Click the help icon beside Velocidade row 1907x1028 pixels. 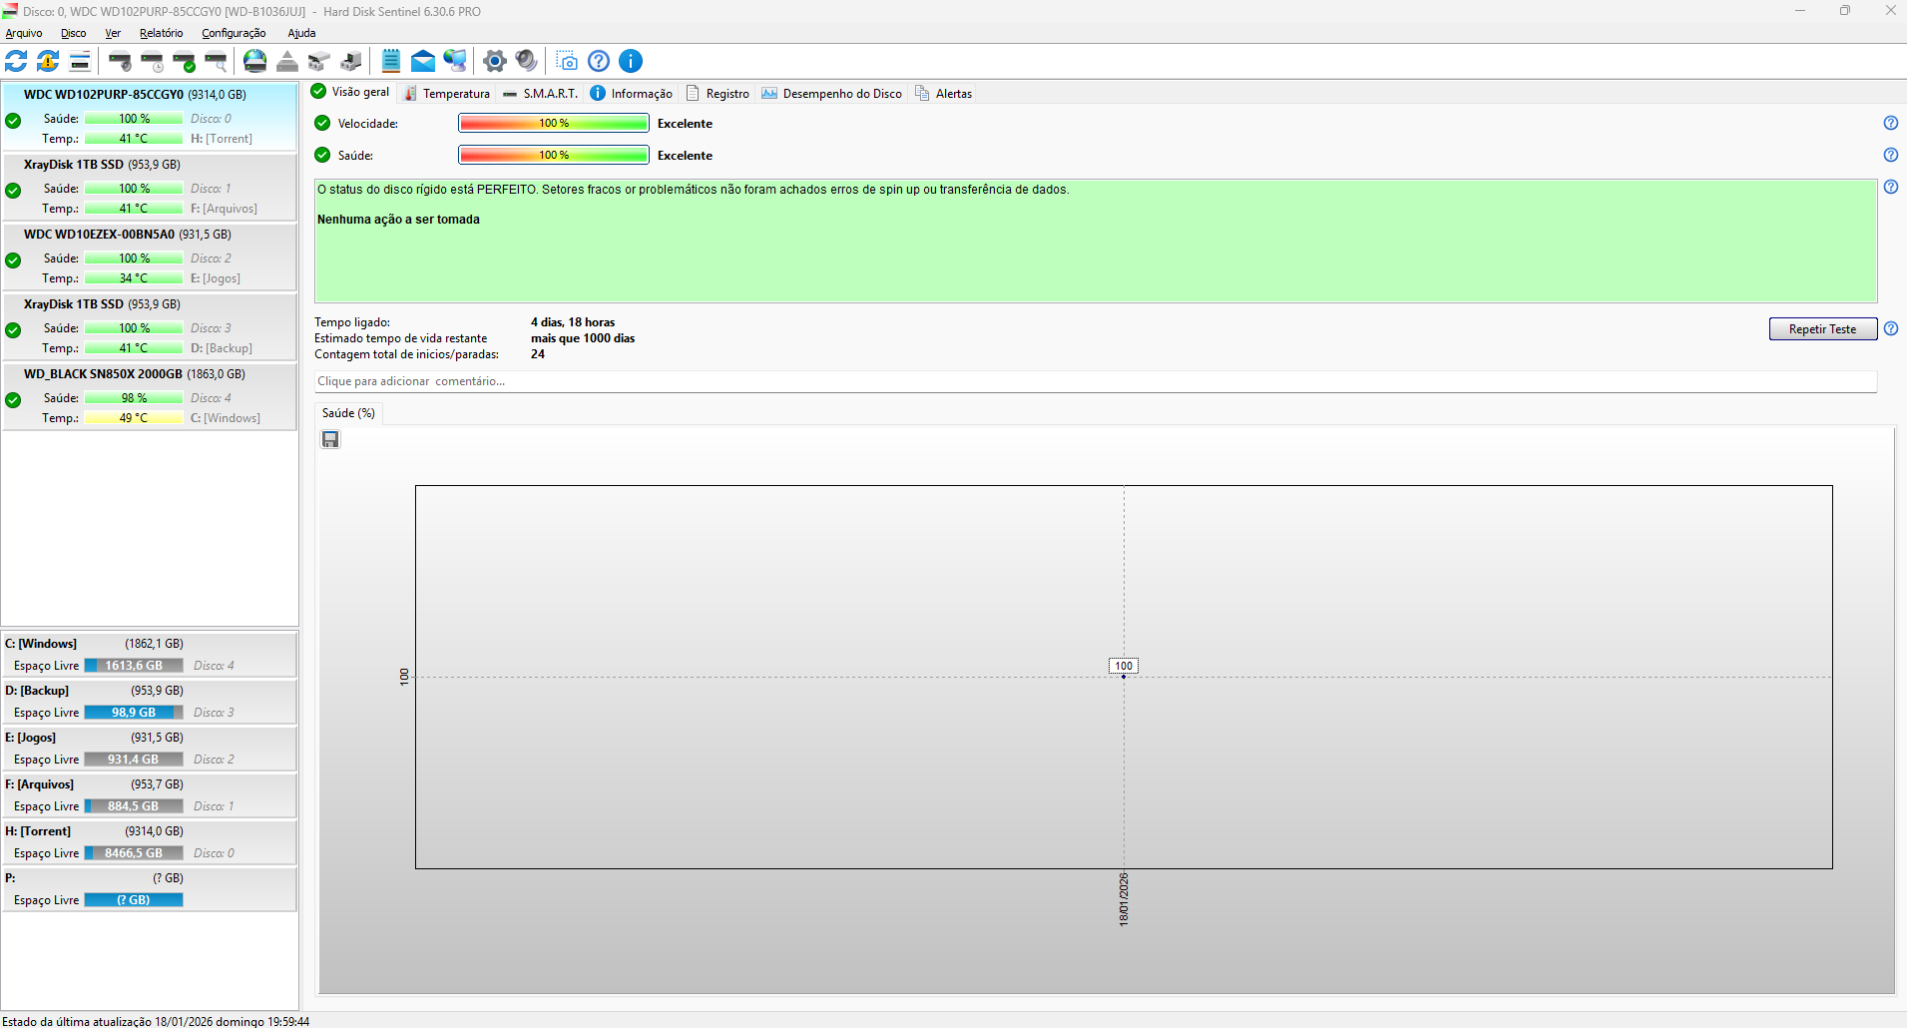[x=1890, y=123]
